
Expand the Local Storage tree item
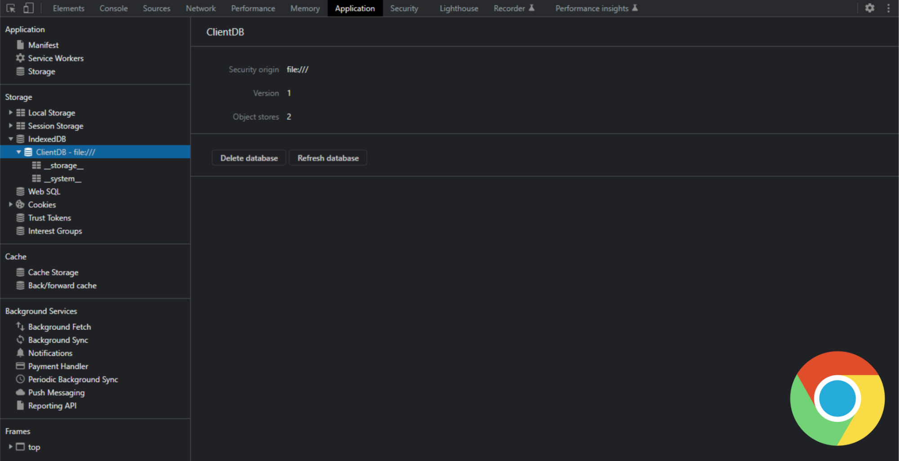(x=10, y=112)
